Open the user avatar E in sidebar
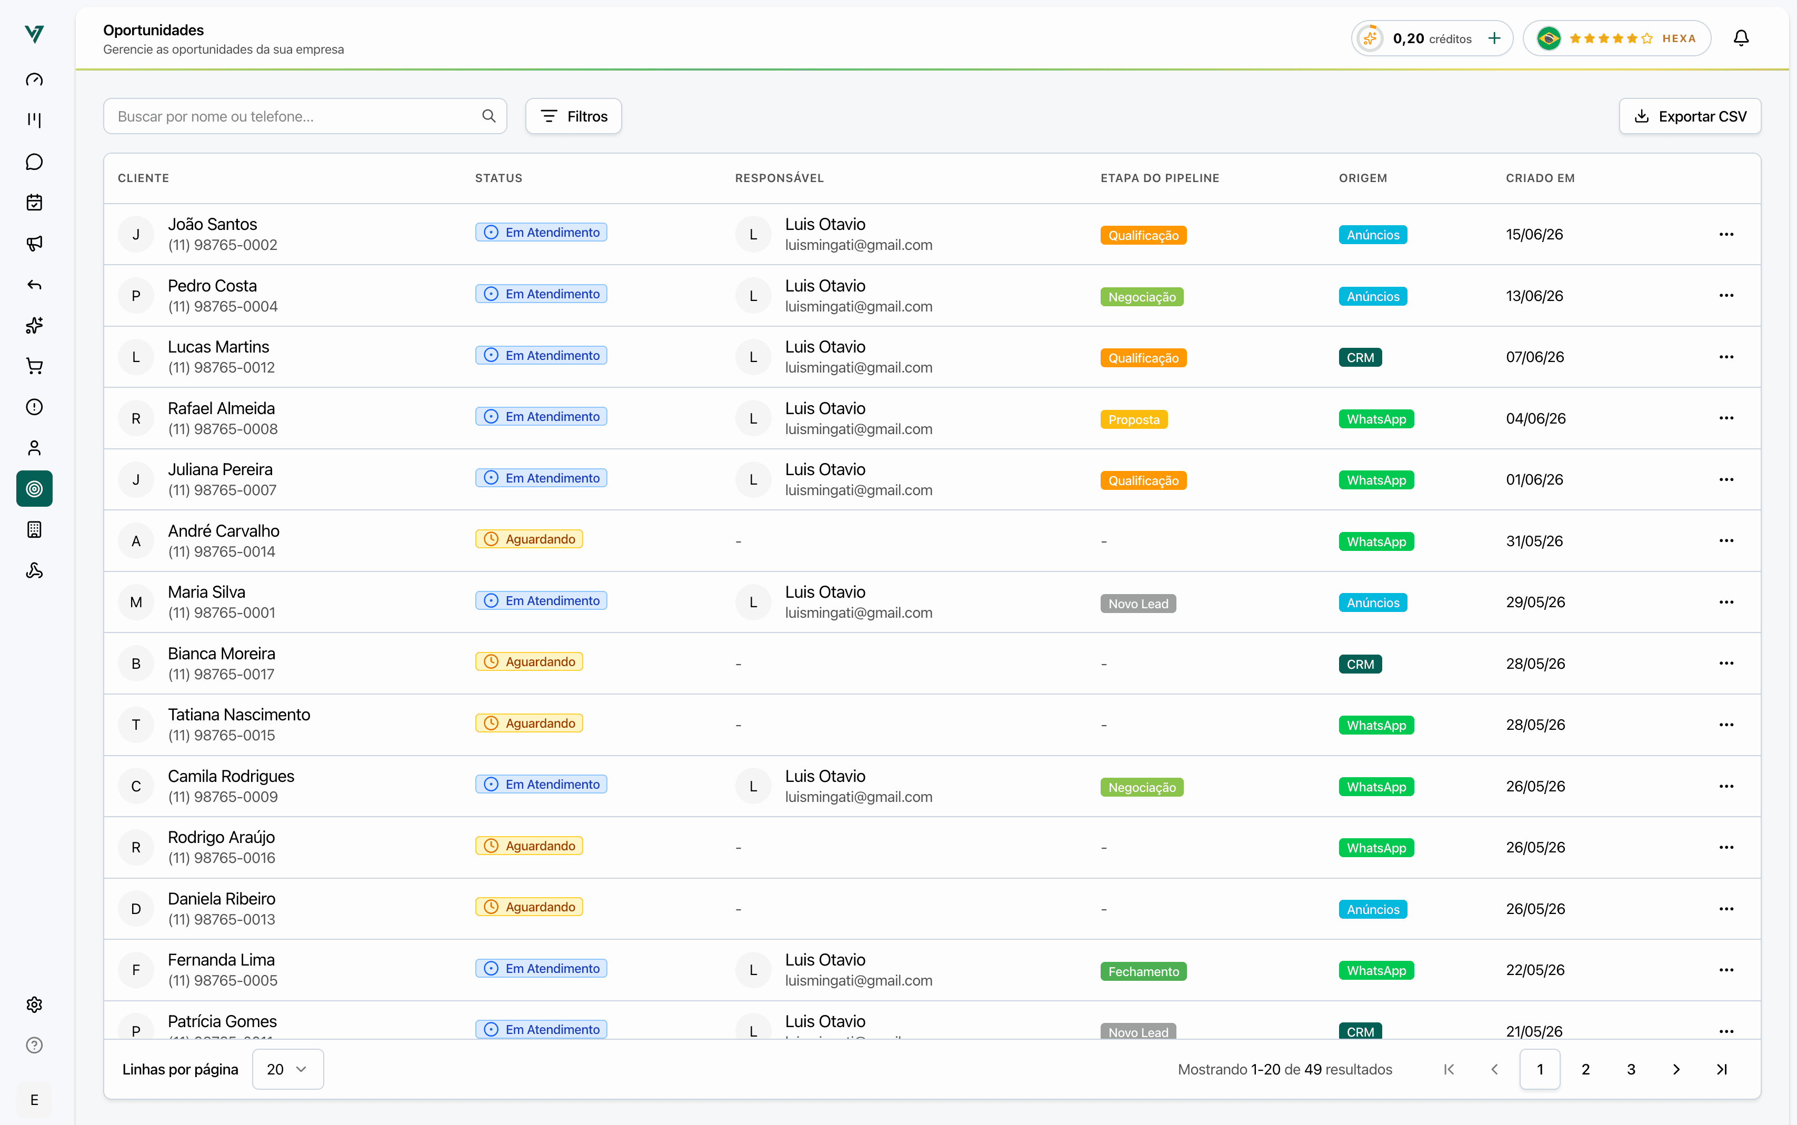This screenshot has height=1125, width=1797. click(x=34, y=1100)
